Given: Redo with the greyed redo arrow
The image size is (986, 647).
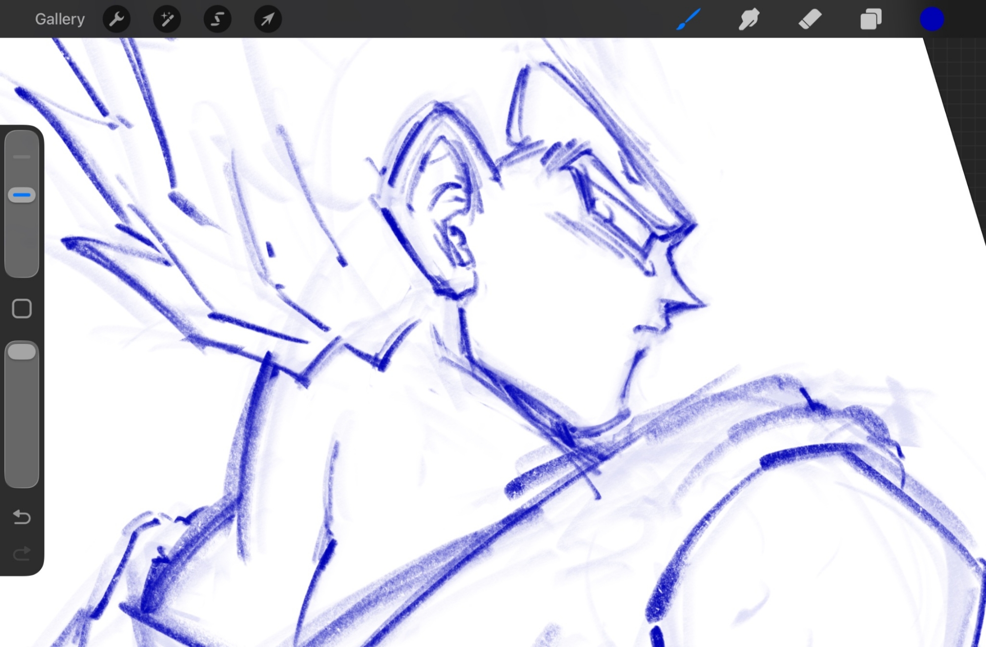Looking at the screenshot, I should pos(22,554).
